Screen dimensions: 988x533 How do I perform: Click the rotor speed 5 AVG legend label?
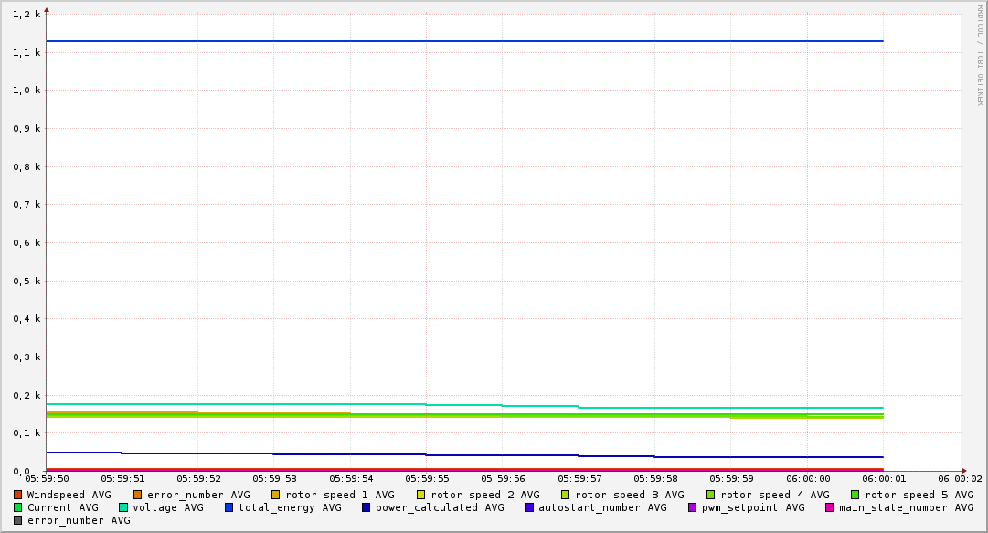[x=919, y=495]
